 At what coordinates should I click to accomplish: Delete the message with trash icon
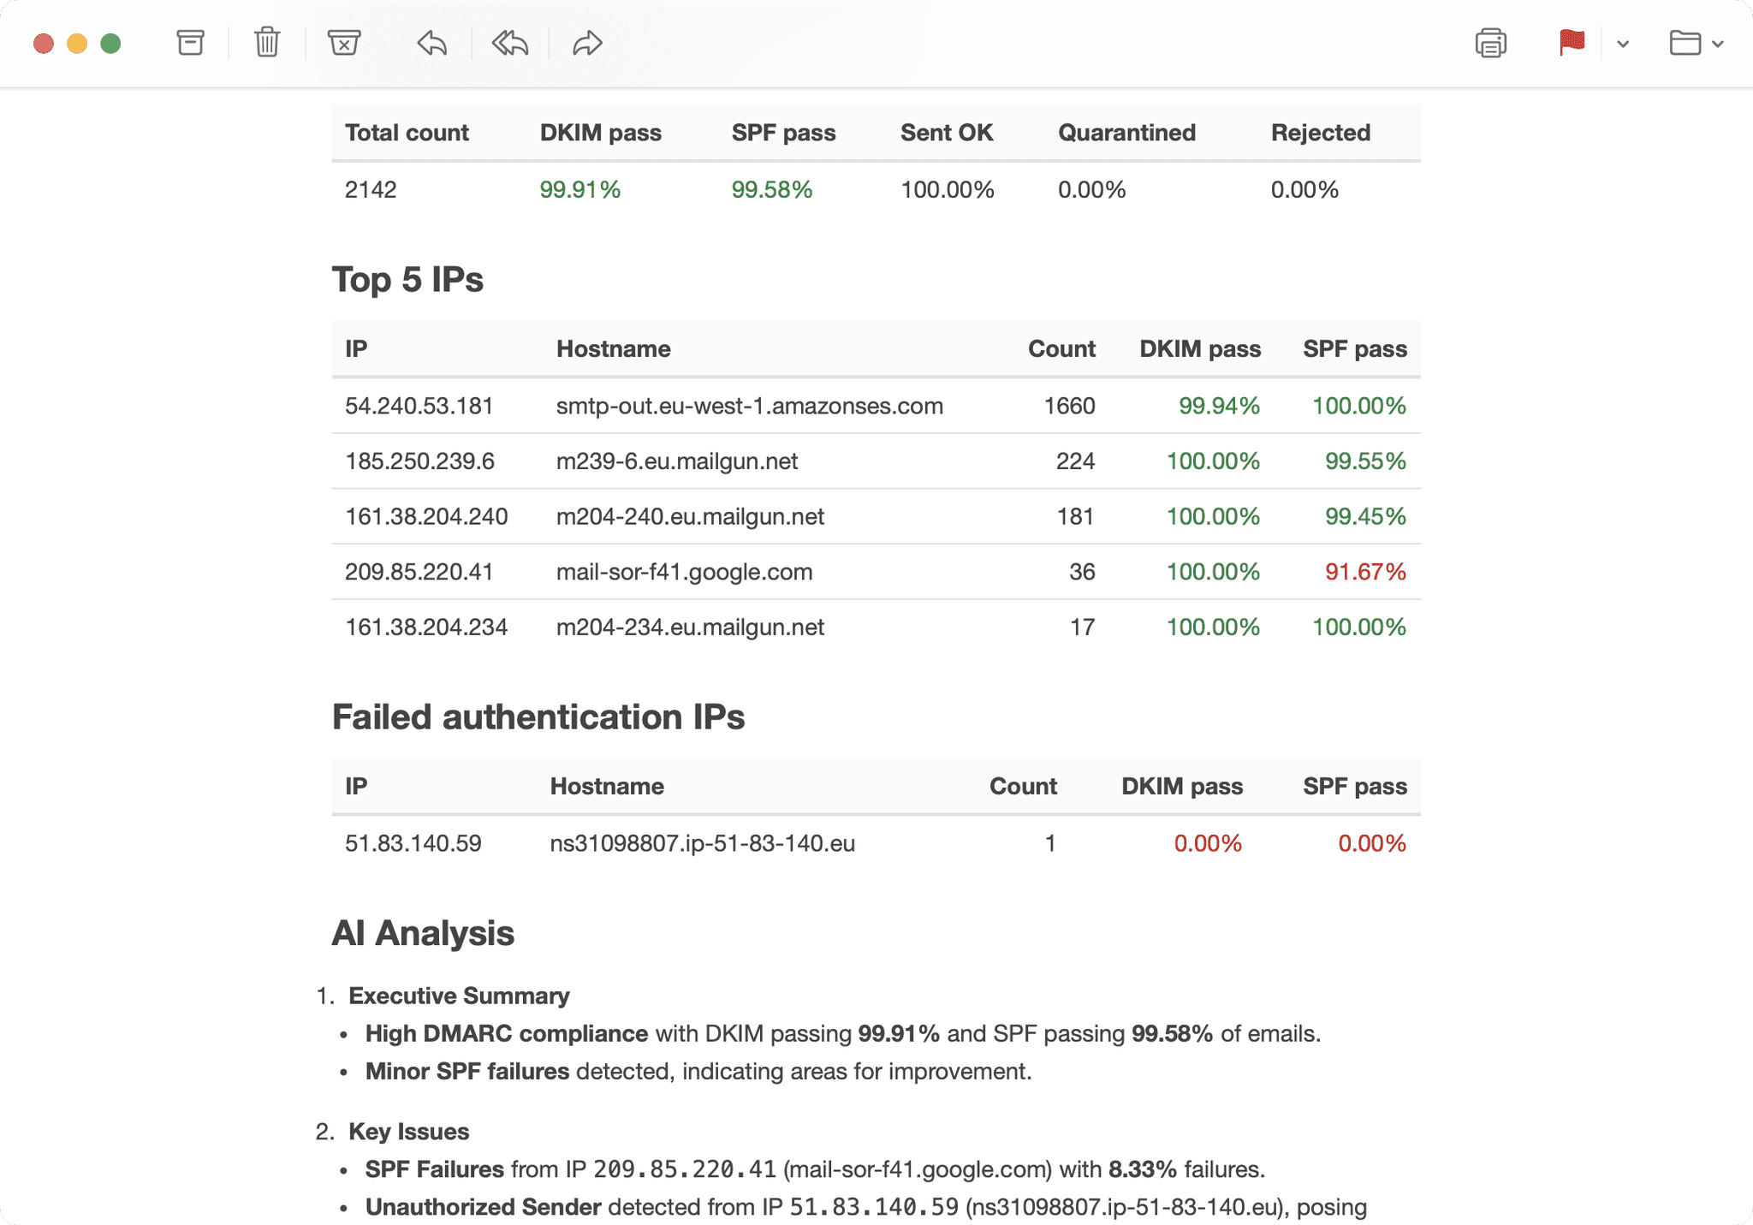coord(267,43)
